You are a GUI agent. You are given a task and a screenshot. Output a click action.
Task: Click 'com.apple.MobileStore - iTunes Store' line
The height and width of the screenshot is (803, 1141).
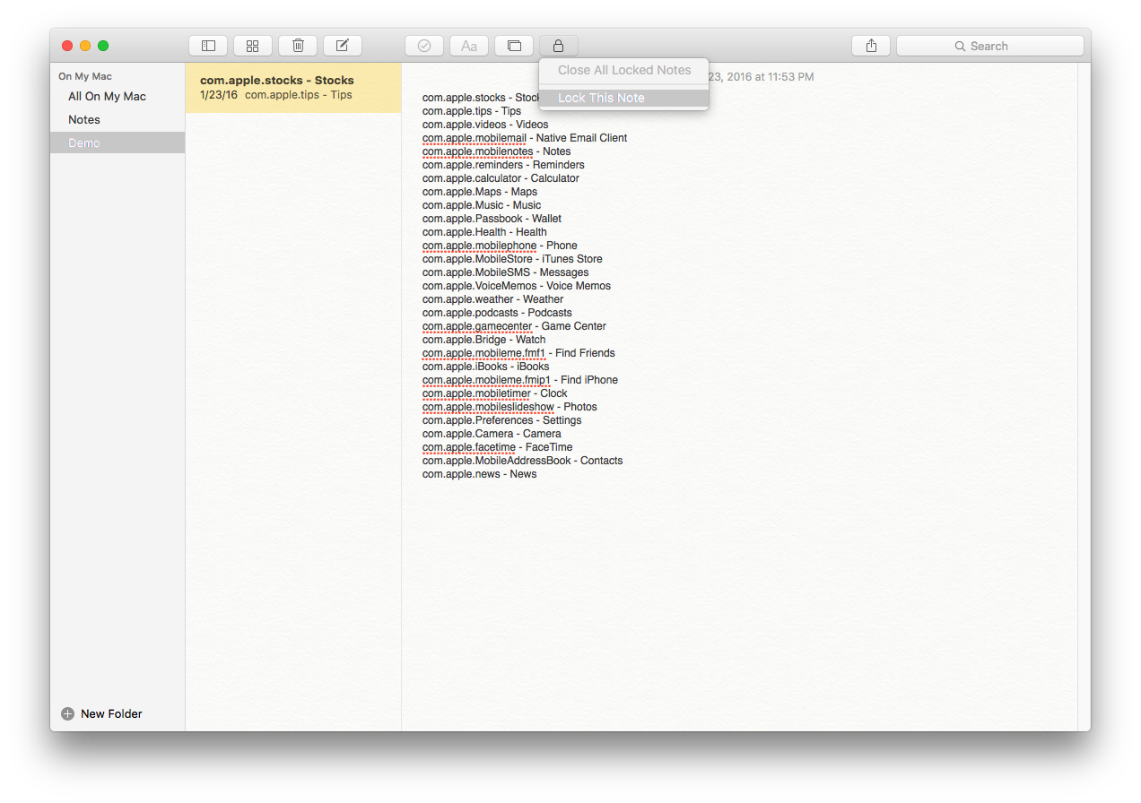(x=512, y=259)
